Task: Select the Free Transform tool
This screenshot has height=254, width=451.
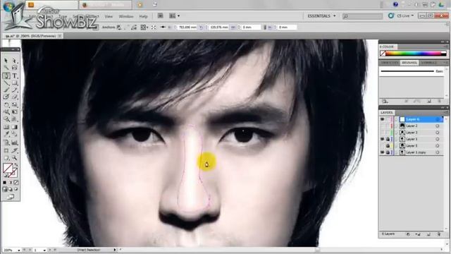Action: click(x=15, y=112)
